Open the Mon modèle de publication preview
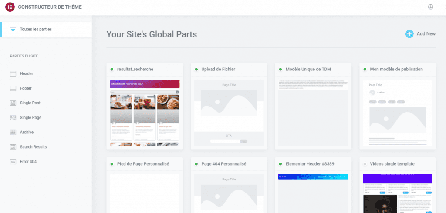Viewport: 446px width, 213px height. 398,113
